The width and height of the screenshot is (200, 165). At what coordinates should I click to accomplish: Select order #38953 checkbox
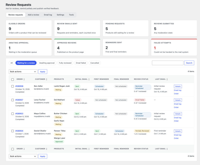(x=12, y=114)
